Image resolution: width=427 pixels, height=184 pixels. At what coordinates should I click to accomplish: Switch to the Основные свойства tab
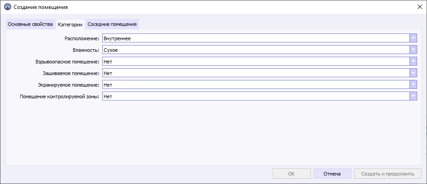[30, 24]
